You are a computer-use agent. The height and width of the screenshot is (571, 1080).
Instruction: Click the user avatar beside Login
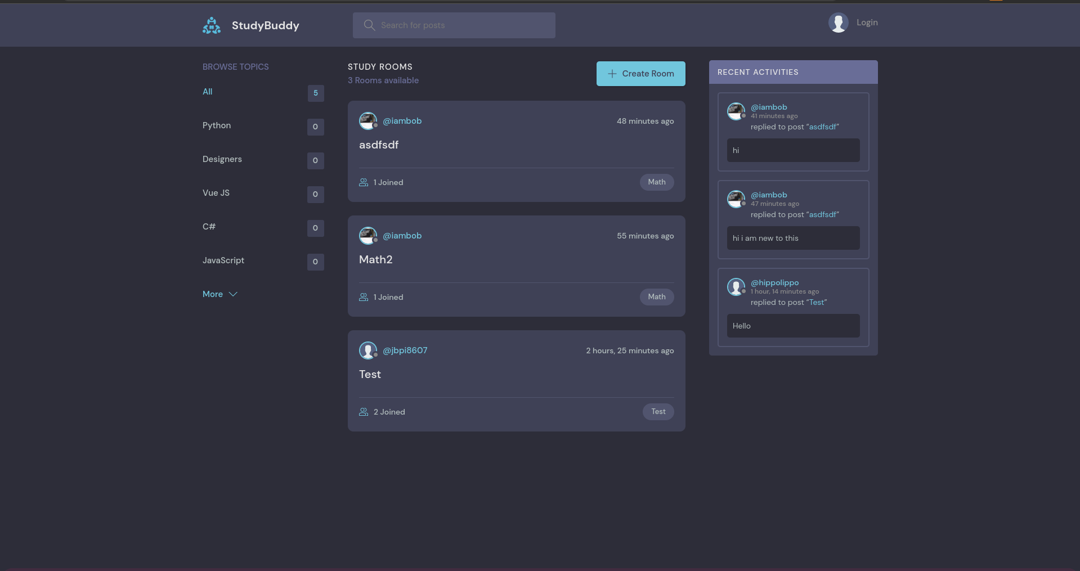[x=838, y=23]
